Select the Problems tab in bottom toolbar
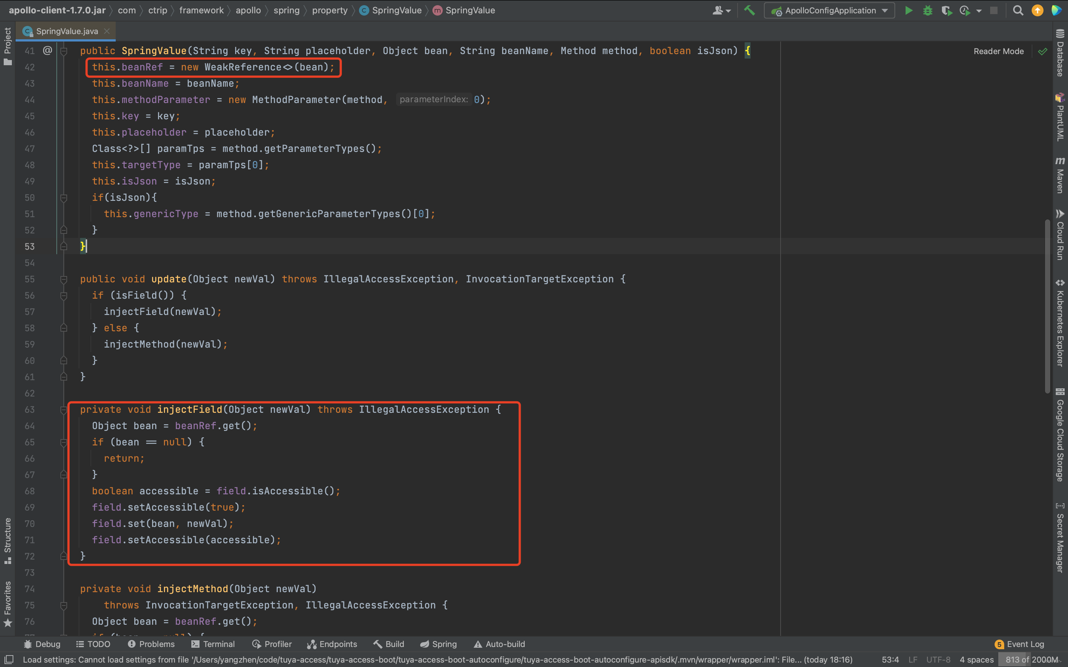This screenshot has height=667, width=1068. 151,644
